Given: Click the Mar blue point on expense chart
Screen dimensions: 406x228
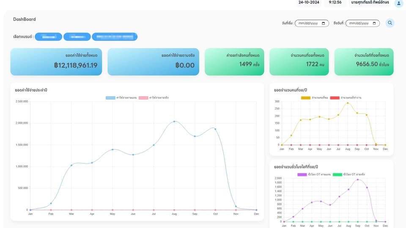Looking at the screenshot, I should coord(71,166).
